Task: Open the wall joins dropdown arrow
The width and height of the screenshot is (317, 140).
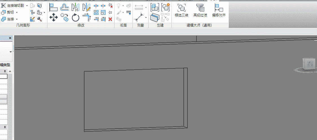Action: [x=45, y=12]
